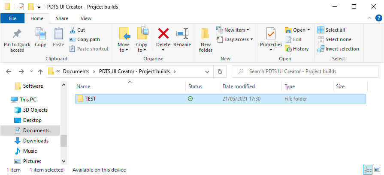
Task: Switch to Details view layout
Action: [x=369, y=169]
